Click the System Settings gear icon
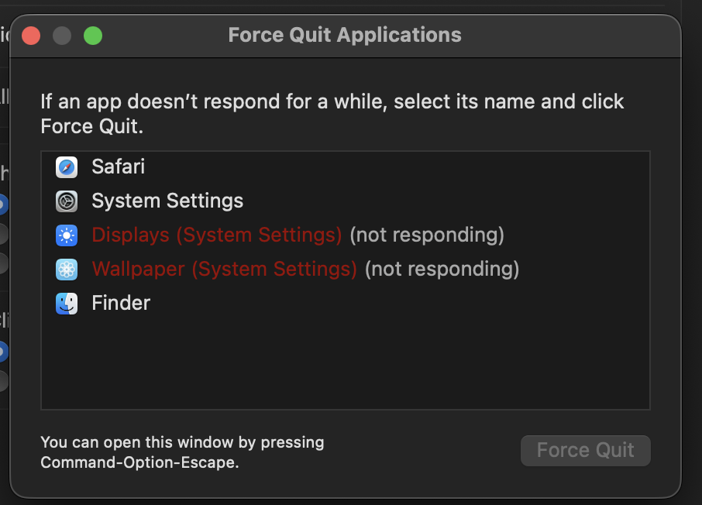The height and width of the screenshot is (505, 702). pos(67,201)
